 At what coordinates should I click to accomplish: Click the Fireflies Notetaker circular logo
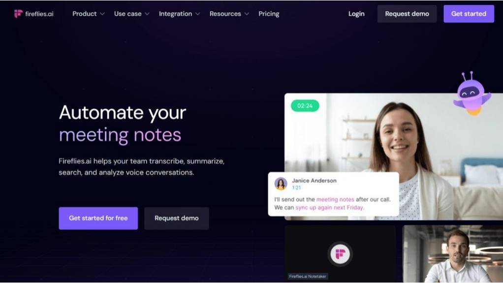coord(340,254)
